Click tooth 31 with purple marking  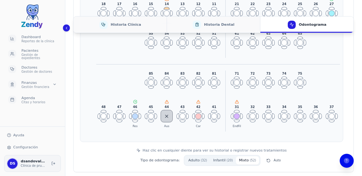[237, 116]
